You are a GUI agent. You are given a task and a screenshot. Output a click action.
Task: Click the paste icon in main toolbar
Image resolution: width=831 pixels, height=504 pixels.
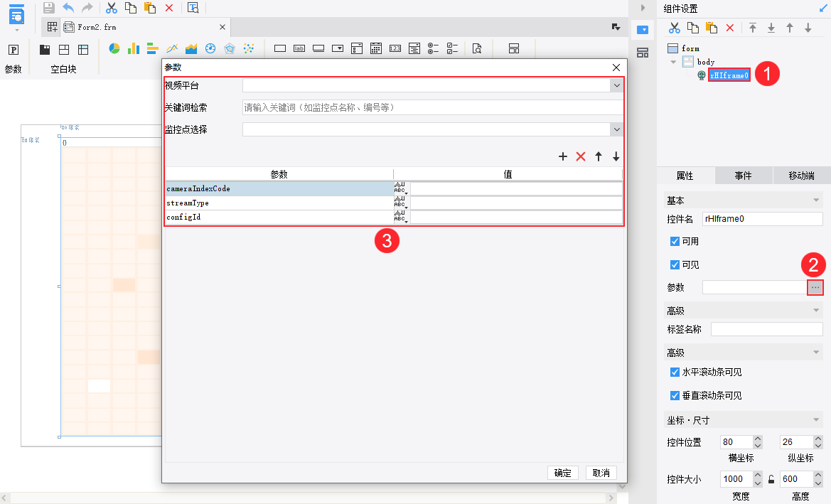pyautogui.click(x=150, y=8)
